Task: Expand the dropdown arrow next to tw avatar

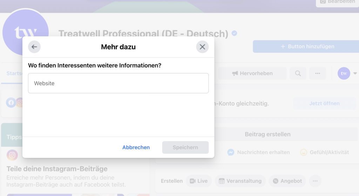Action: coord(355,73)
